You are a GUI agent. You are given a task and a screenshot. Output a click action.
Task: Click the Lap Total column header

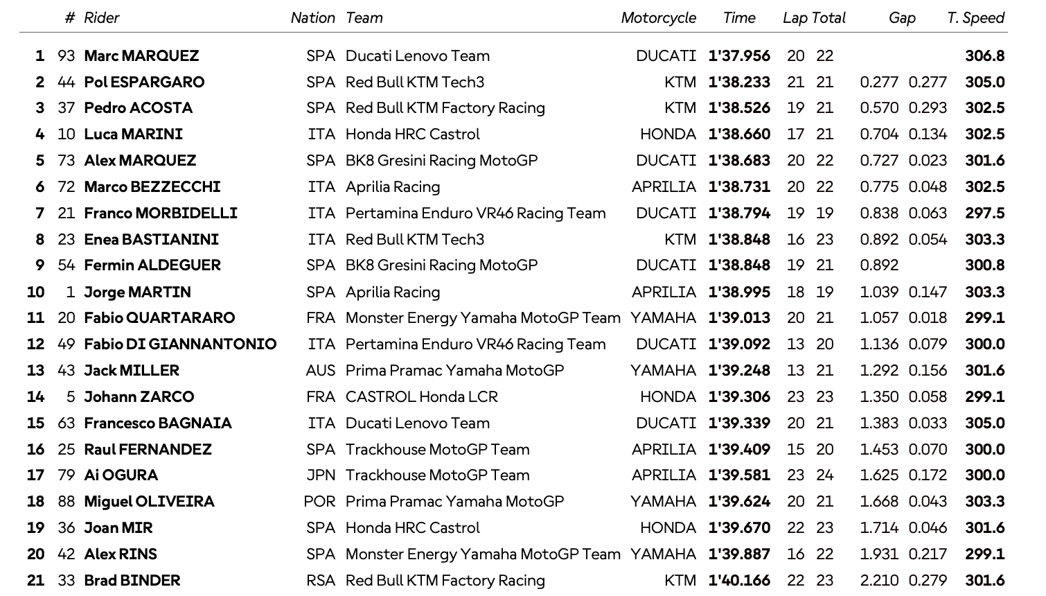(814, 18)
